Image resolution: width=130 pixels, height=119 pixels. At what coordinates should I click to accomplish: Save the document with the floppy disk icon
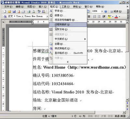tap(14, 11)
